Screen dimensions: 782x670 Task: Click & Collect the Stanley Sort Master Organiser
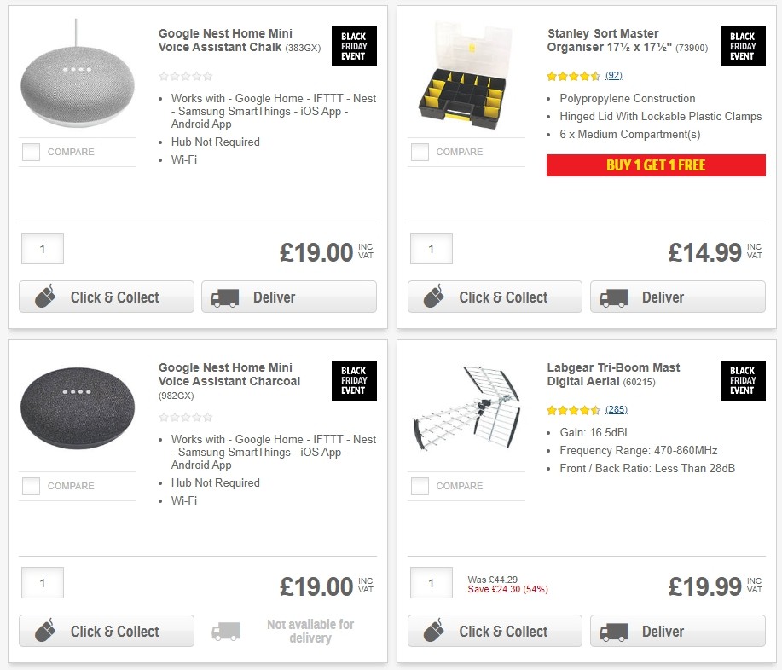click(495, 297)
